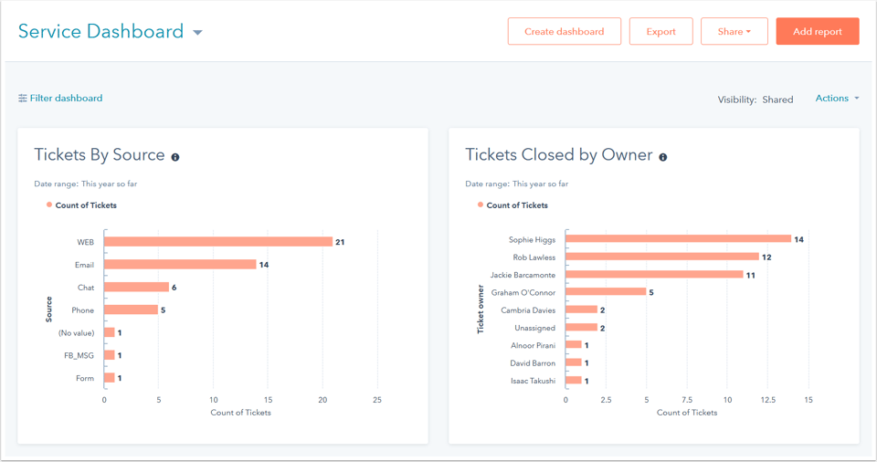Click the Tickets By Source info icon
The width and height of the screenshot is (877, 462).
click(175, 157)
